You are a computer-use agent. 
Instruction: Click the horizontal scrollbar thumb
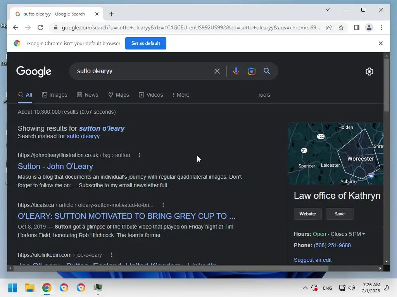click(171, 268)
